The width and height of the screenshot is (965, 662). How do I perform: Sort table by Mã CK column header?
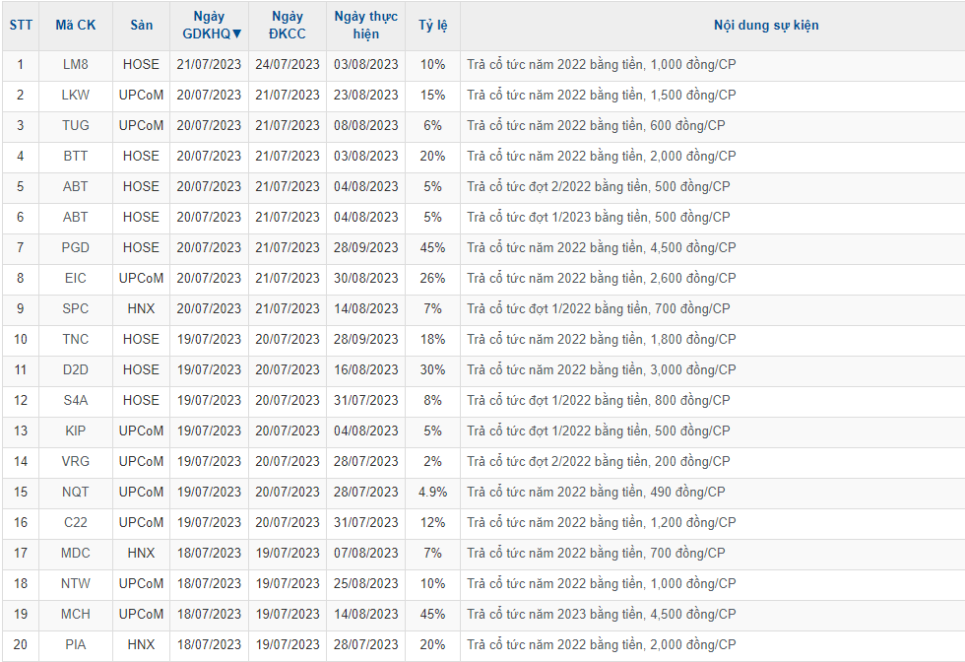(x=75, y=26)
